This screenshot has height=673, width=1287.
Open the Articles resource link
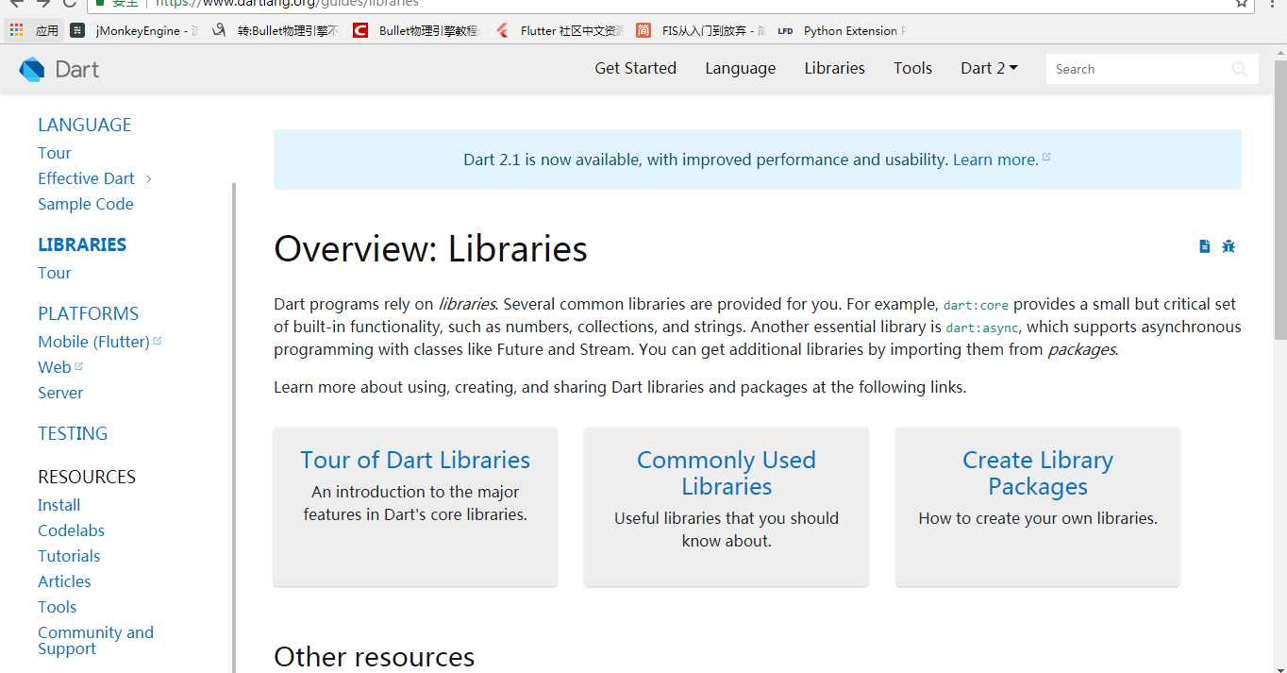(64, 581)
